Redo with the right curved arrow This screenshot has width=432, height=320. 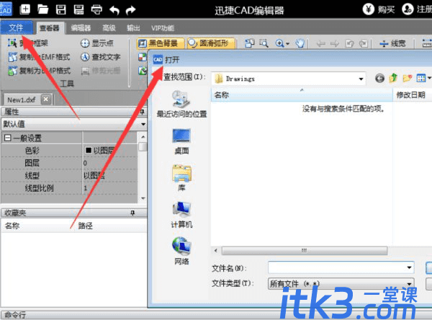(130, 10)
